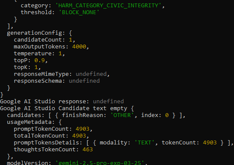Click the topK key text
Screen dimensions: 234x165
[x=21, y=67]
